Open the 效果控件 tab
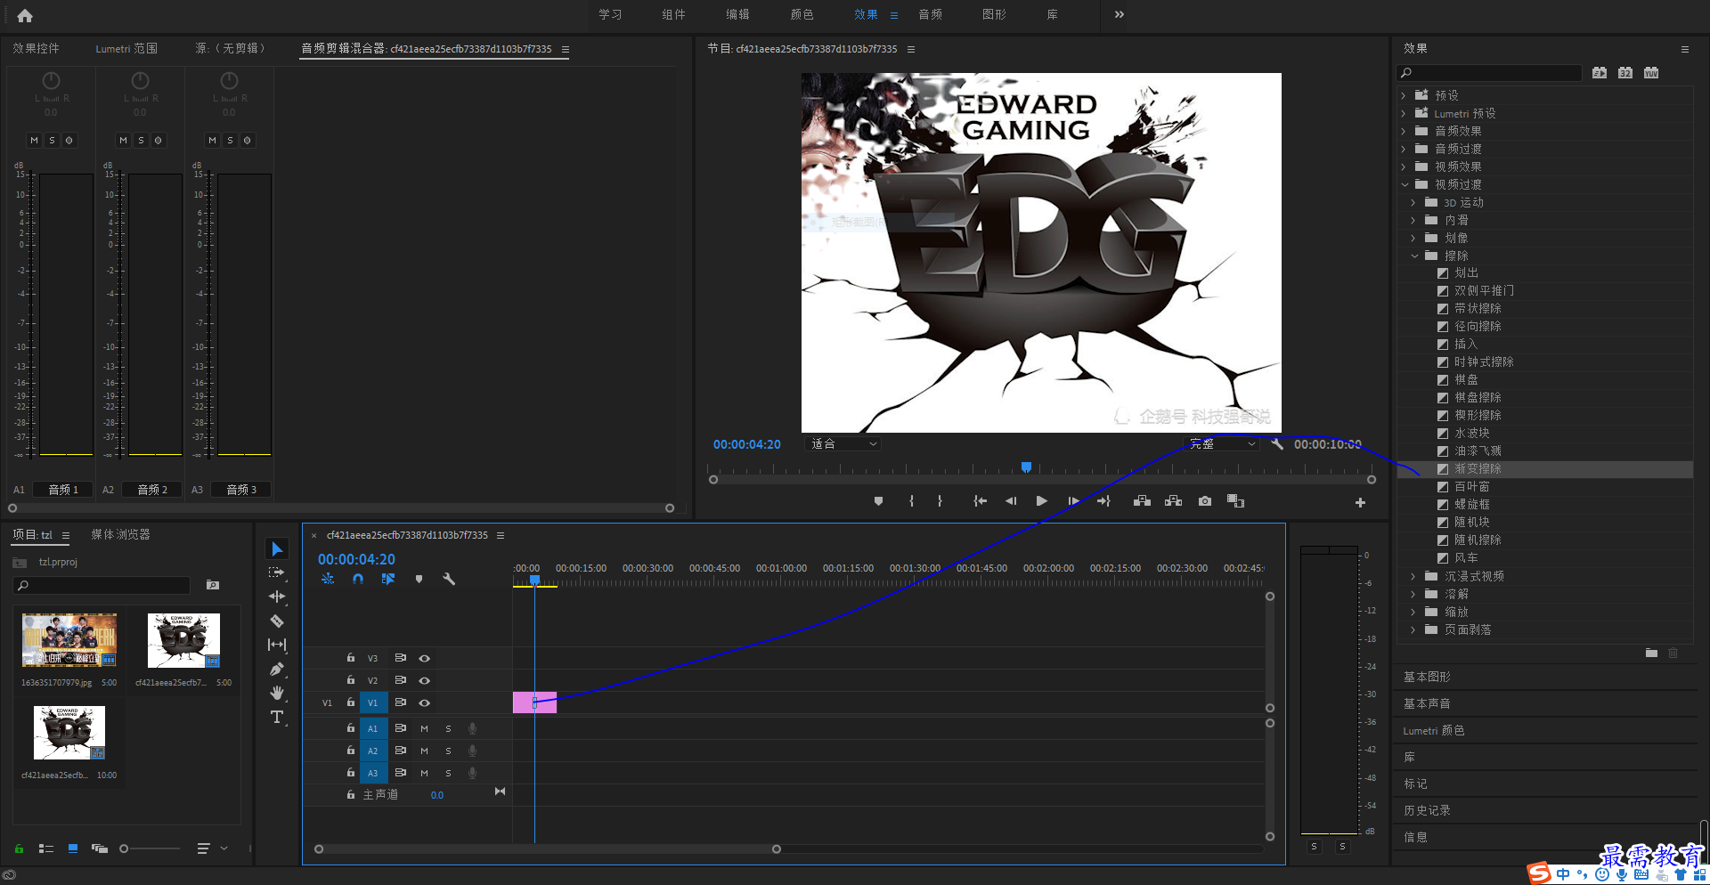Viewport: 1710px width, 885px height. pos(36,48)
